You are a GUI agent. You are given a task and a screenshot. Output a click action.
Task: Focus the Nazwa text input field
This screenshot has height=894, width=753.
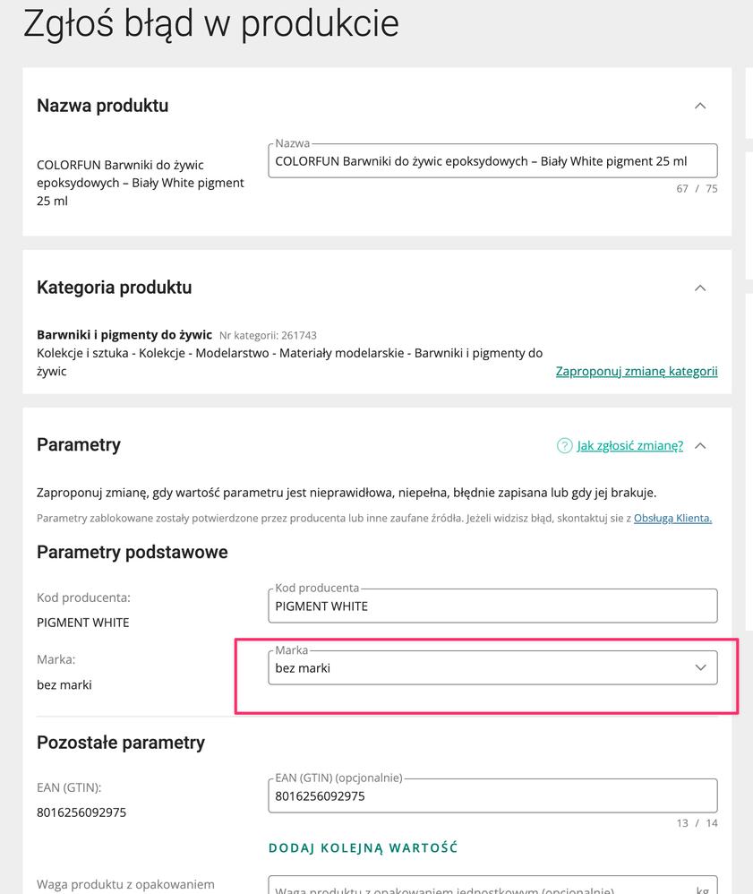492,161
